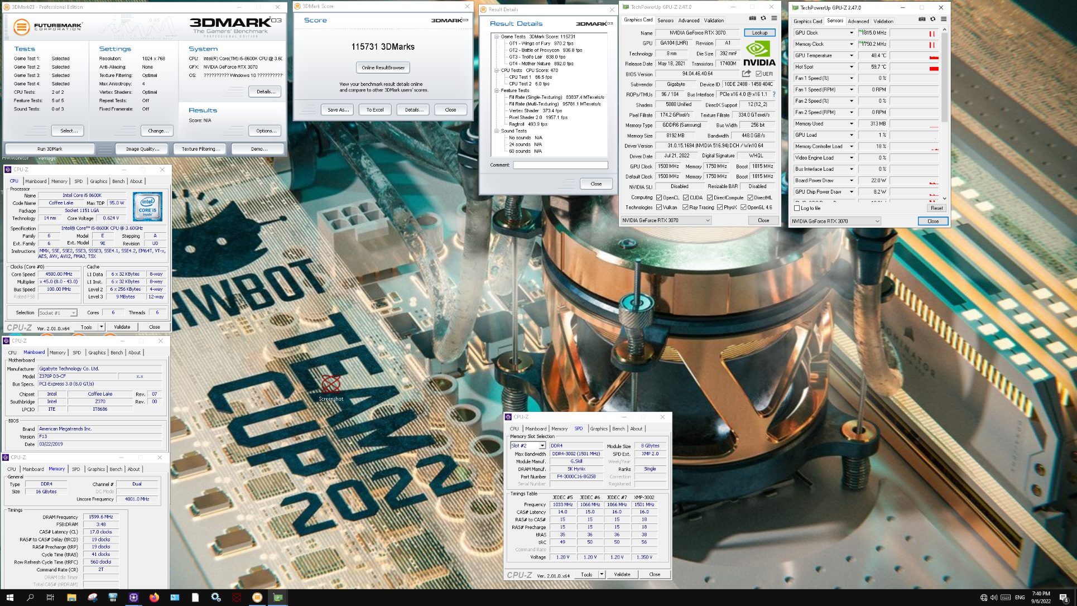Click the network globe icon in the system tray
Screen dimensions: 1077x606
coord(984,598)
